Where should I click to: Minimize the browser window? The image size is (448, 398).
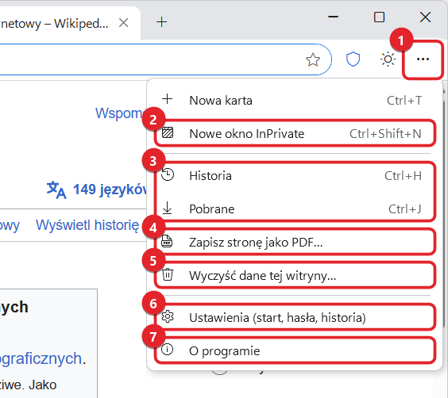[333, 17]
